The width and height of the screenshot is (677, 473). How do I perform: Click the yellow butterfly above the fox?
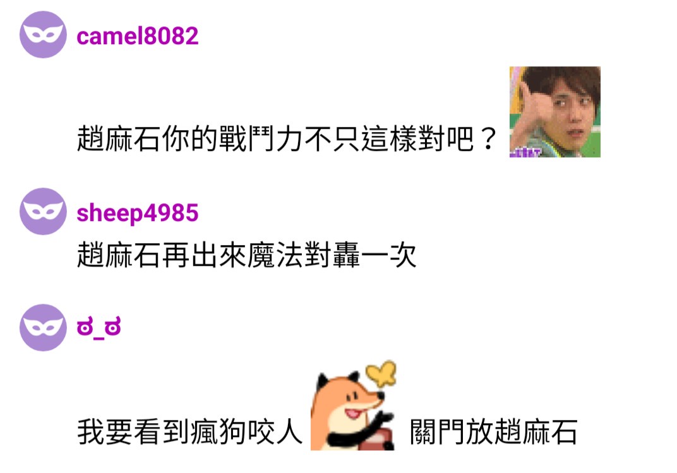click(381, 373)
